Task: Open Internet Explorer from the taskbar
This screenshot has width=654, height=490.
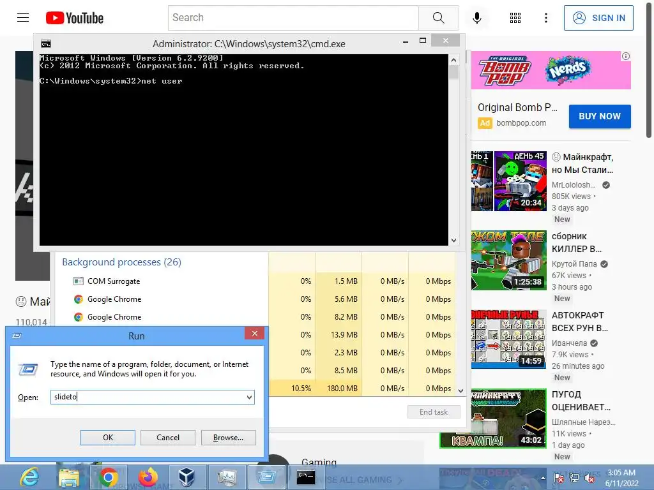Action: 30,477
